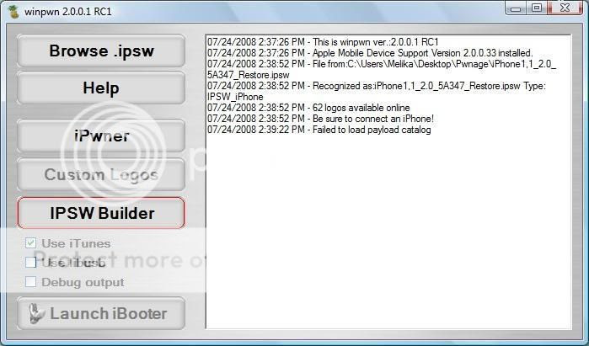589x346 pixels.
Task: Select the 'This is winpwn ver.' log line
Action: [323, 42]
